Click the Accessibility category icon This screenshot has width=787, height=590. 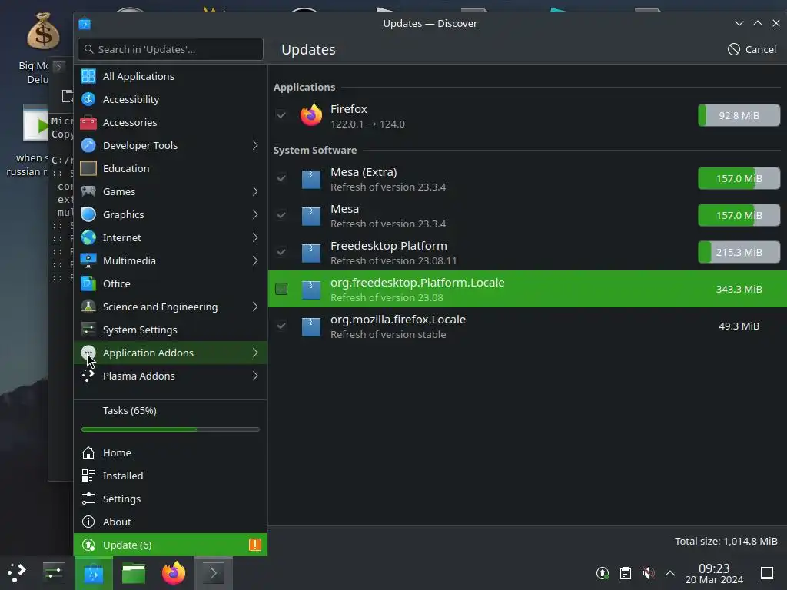pos(88,99)
